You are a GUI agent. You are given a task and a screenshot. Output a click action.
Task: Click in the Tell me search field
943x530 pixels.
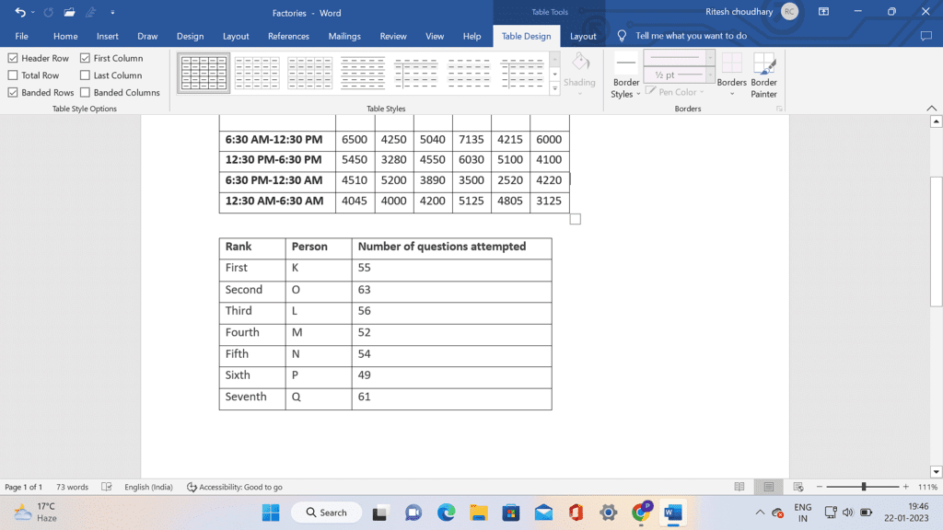pos(691,36)
